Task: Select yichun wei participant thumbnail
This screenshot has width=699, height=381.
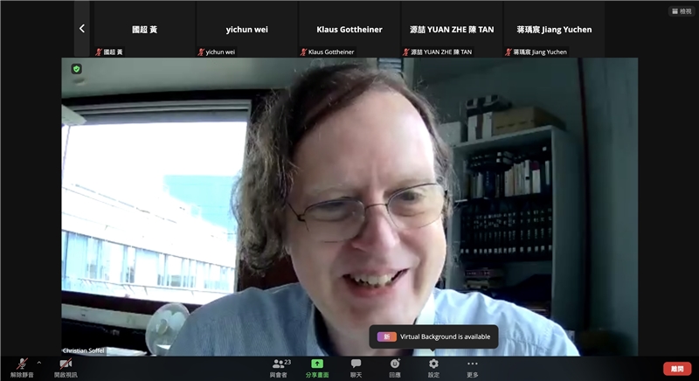Action: click(246, 30)
